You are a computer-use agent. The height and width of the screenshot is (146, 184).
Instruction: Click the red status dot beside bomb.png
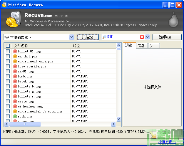click(15, 76)
